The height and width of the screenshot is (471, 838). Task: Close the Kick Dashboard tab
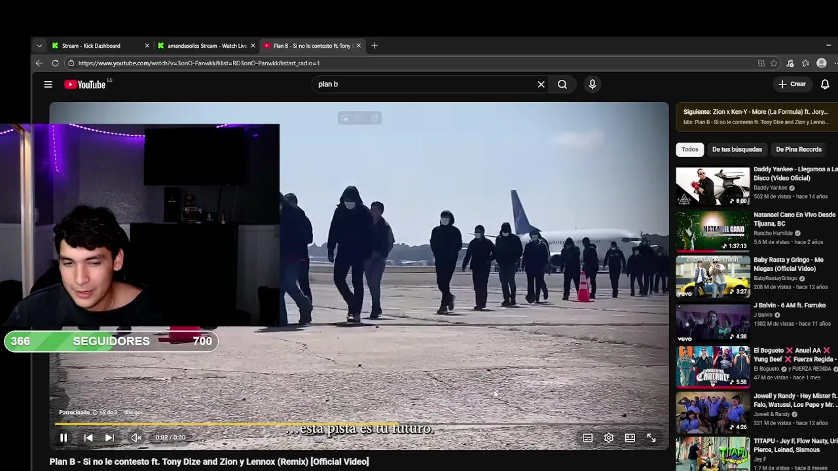click(x=147, y=46)
